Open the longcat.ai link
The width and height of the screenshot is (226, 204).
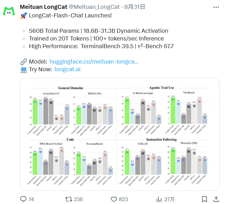coord(67,69)
